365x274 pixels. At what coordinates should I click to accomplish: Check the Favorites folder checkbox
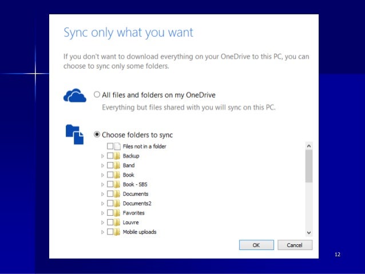[110, 213]
